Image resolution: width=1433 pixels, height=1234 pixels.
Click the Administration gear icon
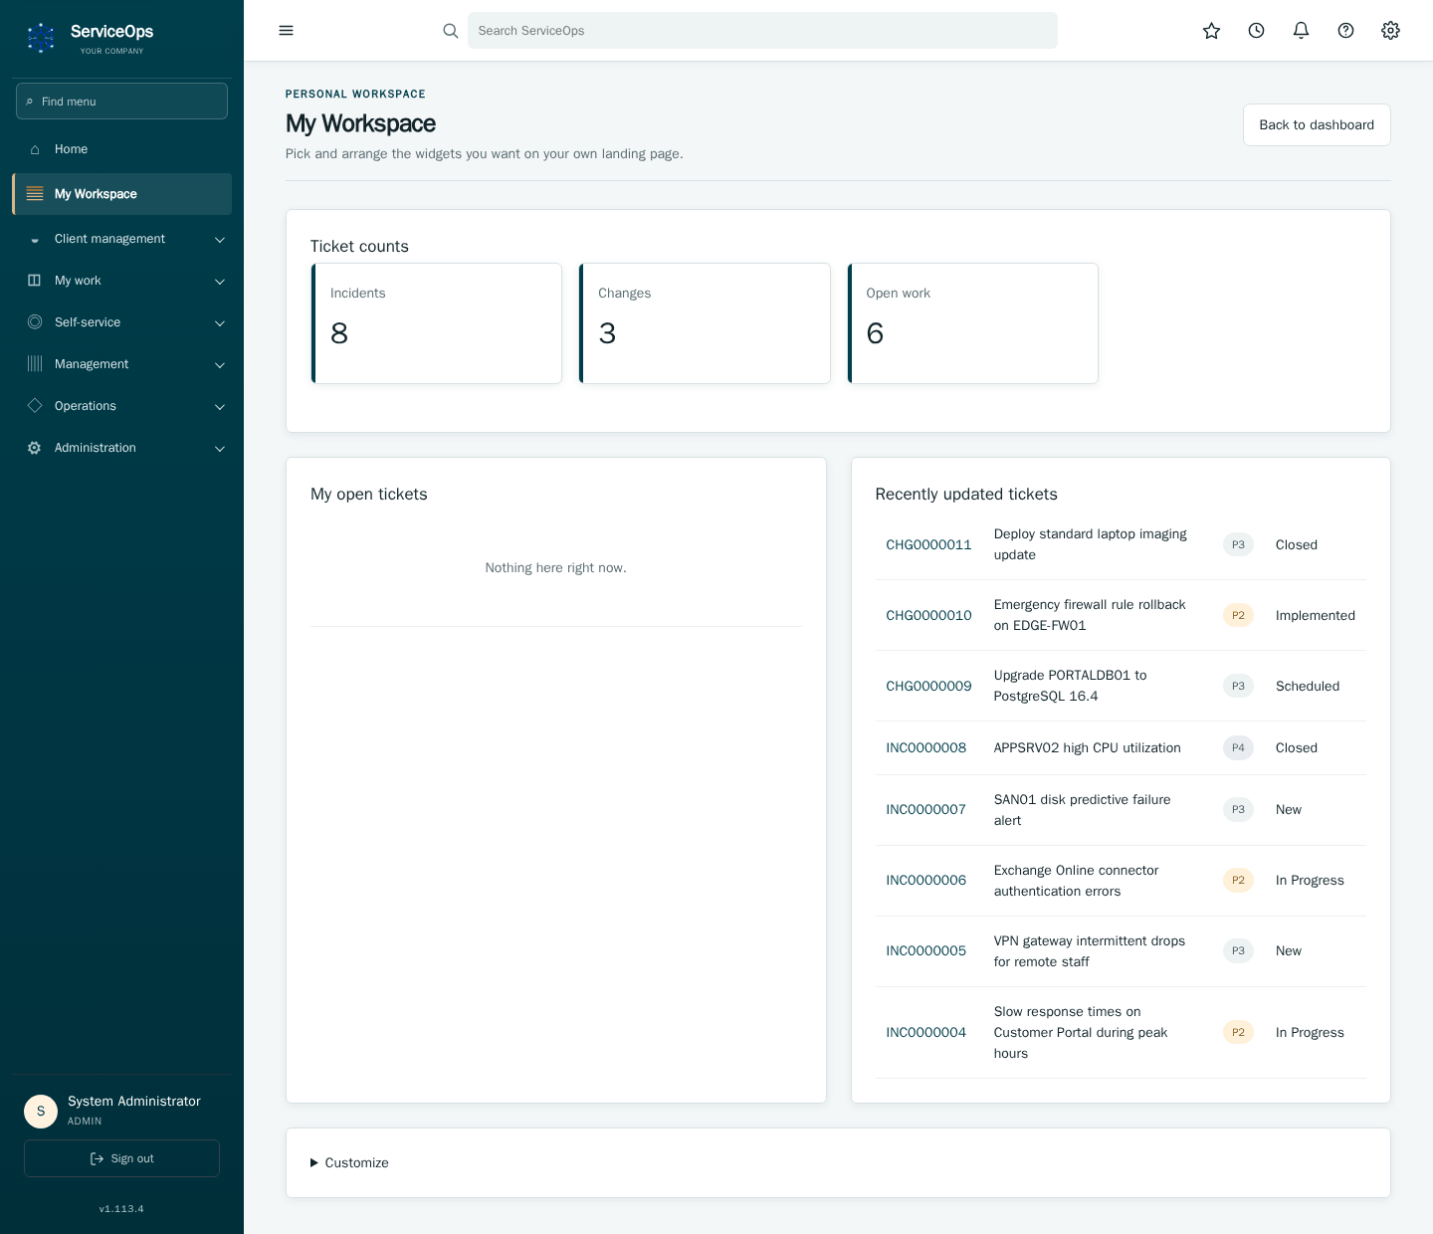[35, 448]
